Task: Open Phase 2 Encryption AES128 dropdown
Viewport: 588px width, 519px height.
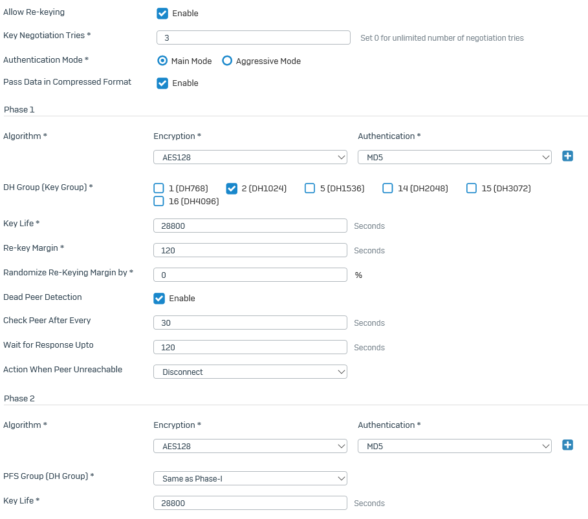Action: pyautogui.click(x=250, y=447)
